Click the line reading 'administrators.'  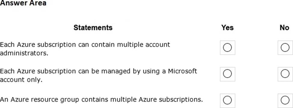(x=24, y=53)
